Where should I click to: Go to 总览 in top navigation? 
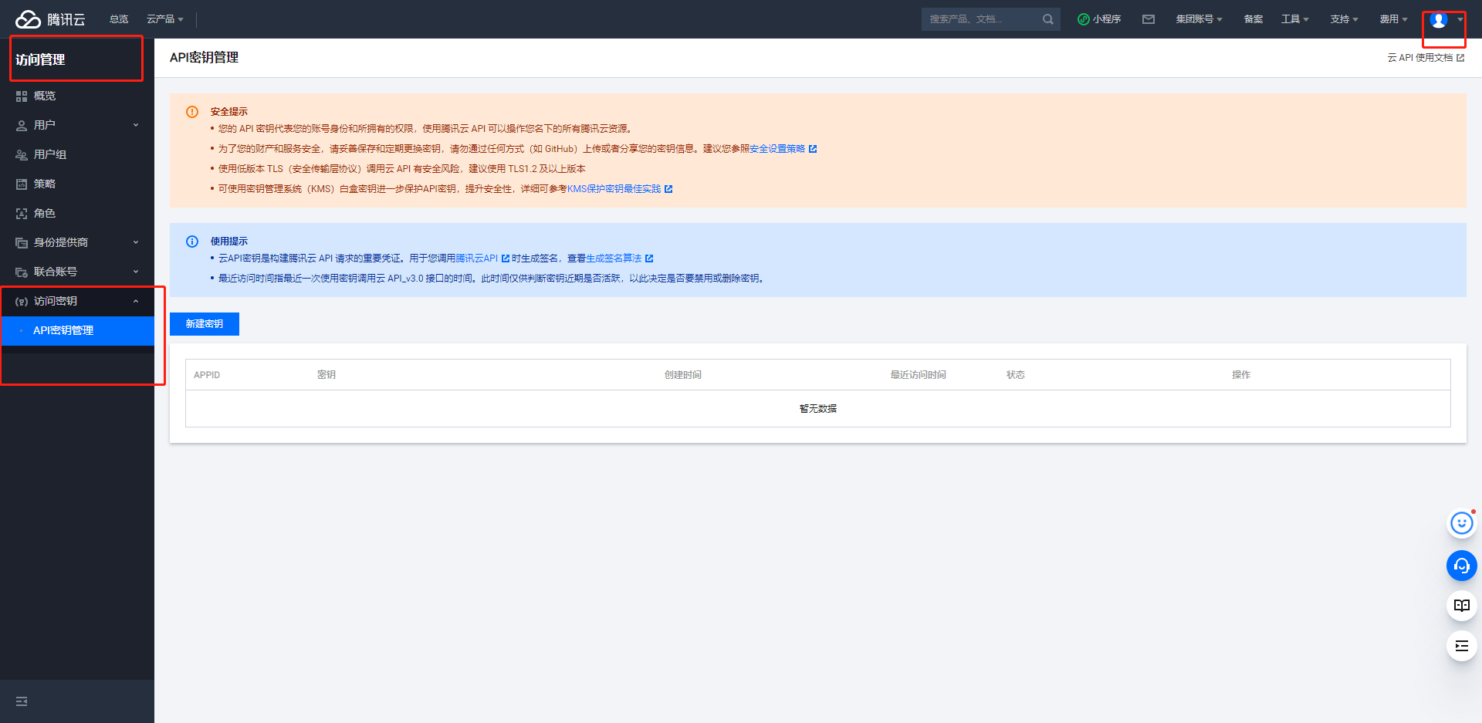[119, 19]
